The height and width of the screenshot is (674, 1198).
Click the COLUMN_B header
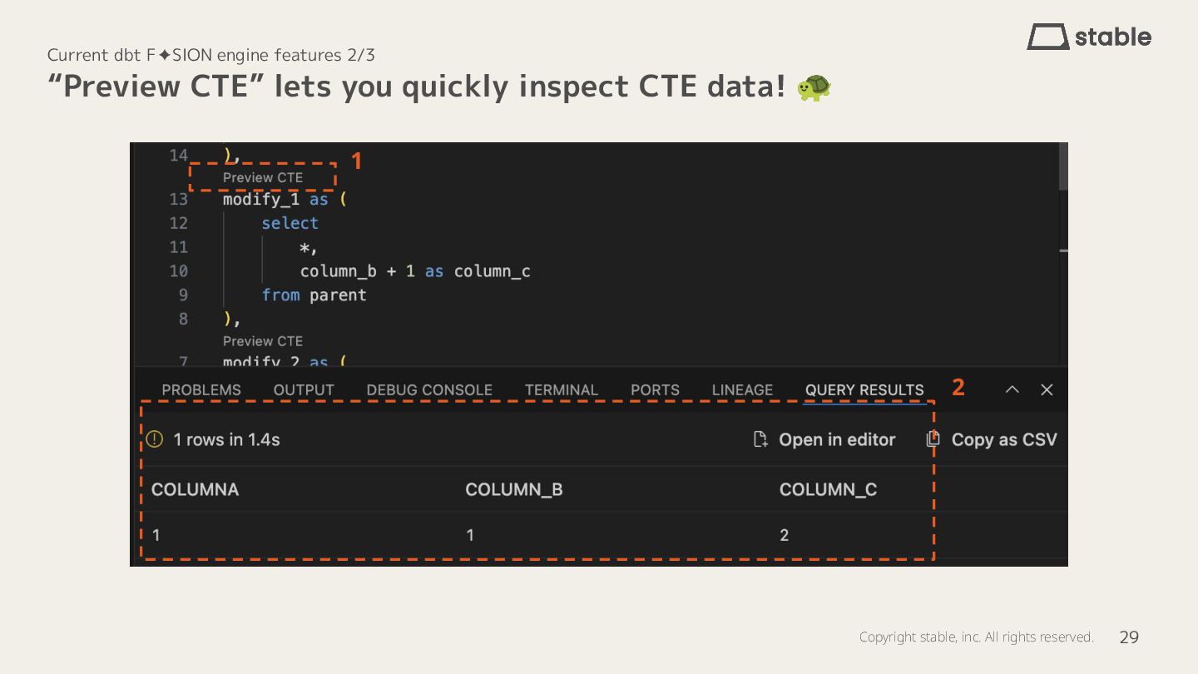pyautogui.click(x=514, y=489)
